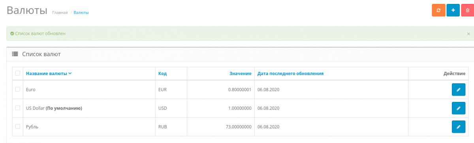Open the 'Валюты' breadcrumb link
This screenshot has width=474, height=143.
pyautogui.click(x=81, y=13)
